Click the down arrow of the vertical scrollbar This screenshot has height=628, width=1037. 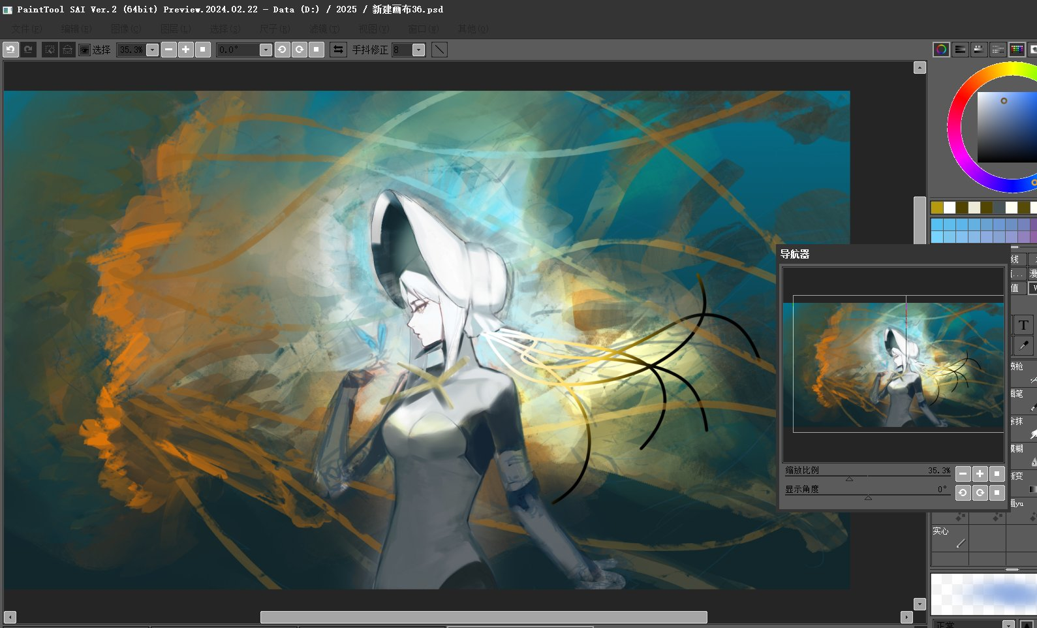pos(920,604)
